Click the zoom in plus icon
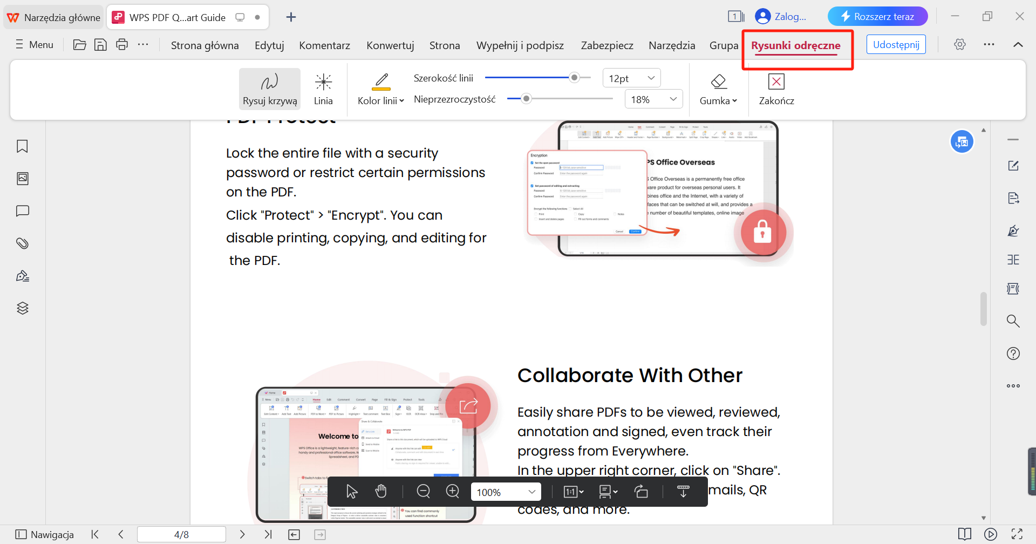The width and height of the screenshot is (1036, 544). [x=453, y=492]
